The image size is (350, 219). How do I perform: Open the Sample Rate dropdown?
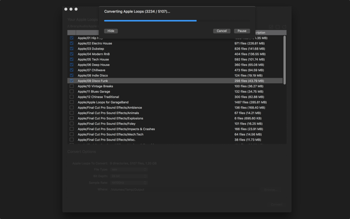coord(129,183)
